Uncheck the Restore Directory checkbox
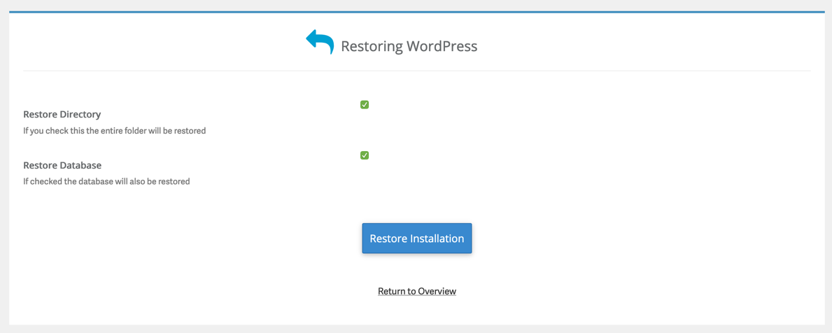Image resolution: width=832 pixels, height=333 pixels. pos(365,105)
